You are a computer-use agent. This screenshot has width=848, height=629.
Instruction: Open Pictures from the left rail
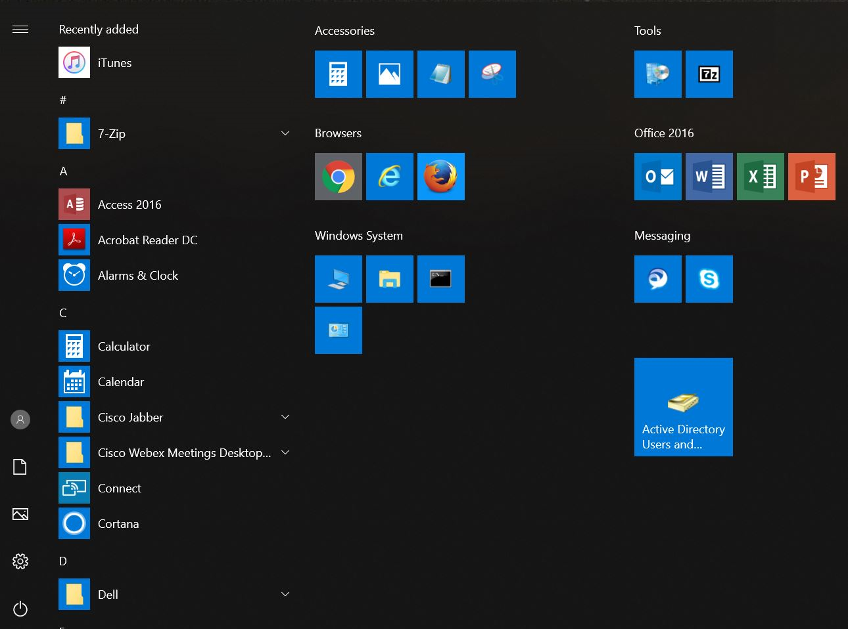pos(20,514)
